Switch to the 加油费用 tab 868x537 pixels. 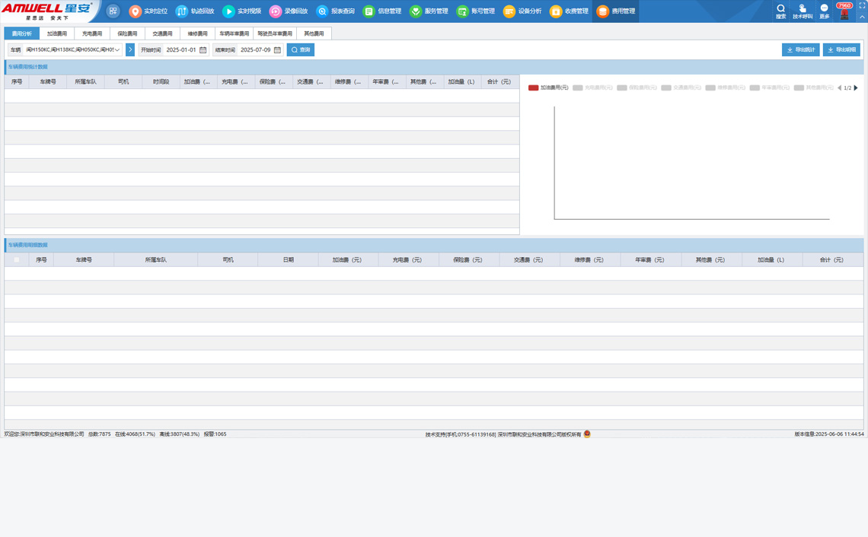(x=57, y=33)
